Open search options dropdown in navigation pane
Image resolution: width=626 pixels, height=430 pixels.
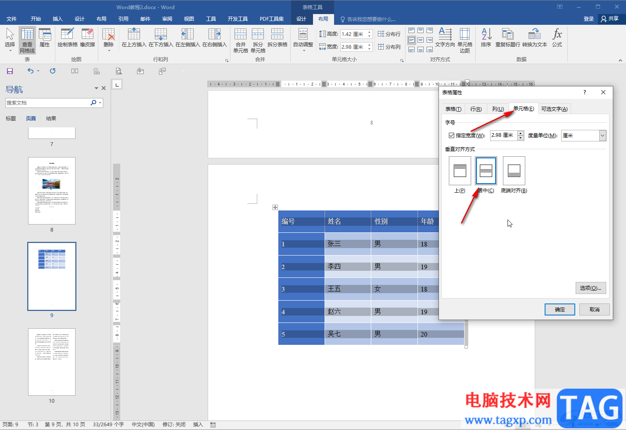click(x=100, y=103)
